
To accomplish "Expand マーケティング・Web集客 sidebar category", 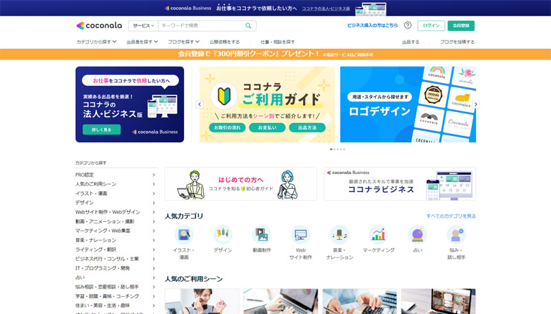I will click(116, 231).
